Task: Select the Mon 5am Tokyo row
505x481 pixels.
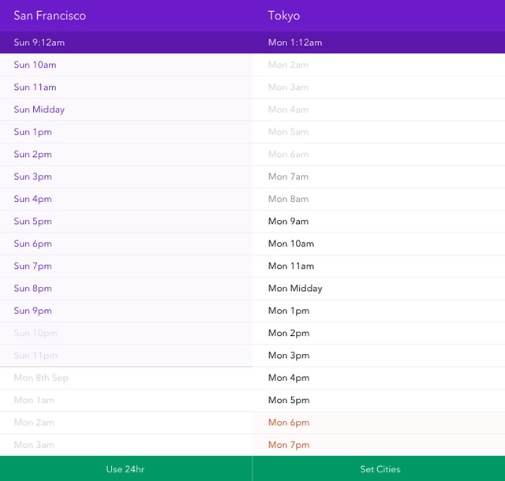Action: click(379, 132)
